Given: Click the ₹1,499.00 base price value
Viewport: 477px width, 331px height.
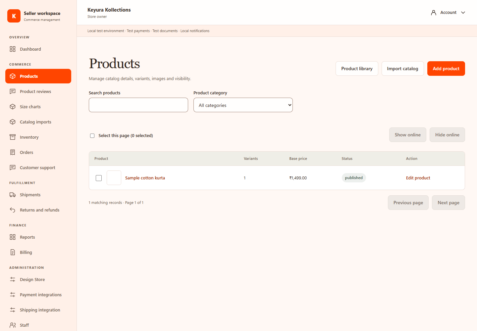Looking at the screenshot, I should click(x=298, y=178).
